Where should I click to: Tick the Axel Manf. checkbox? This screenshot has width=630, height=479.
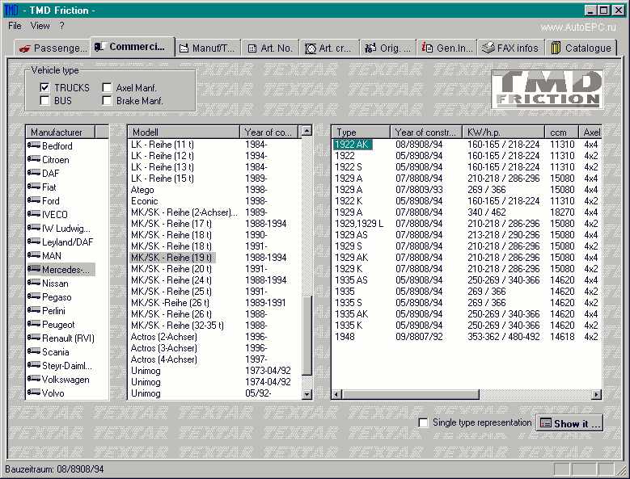click(x=107, y=87)
